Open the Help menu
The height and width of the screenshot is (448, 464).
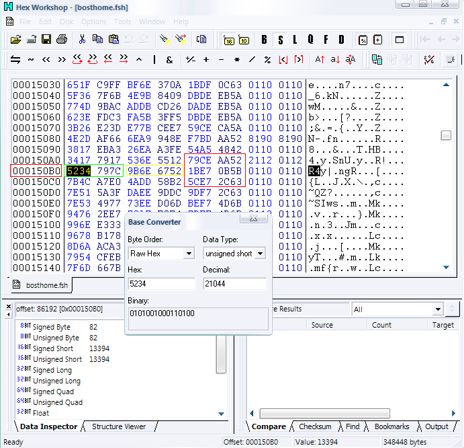[x=181, y=22]
